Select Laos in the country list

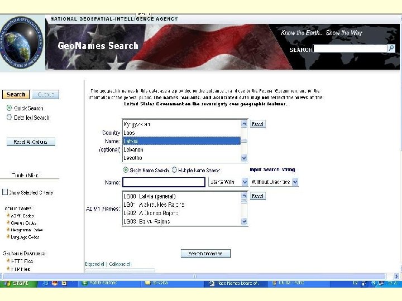click(181, 133)
